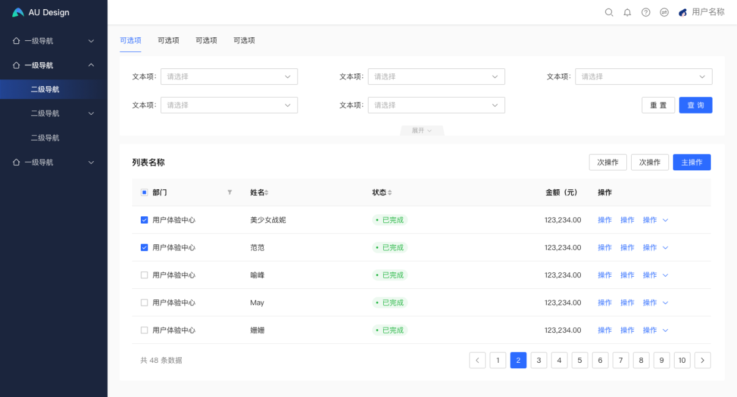
Task: Click the switch icon beside user avatar
Action: pyautogui.click(x=664, y=12)
